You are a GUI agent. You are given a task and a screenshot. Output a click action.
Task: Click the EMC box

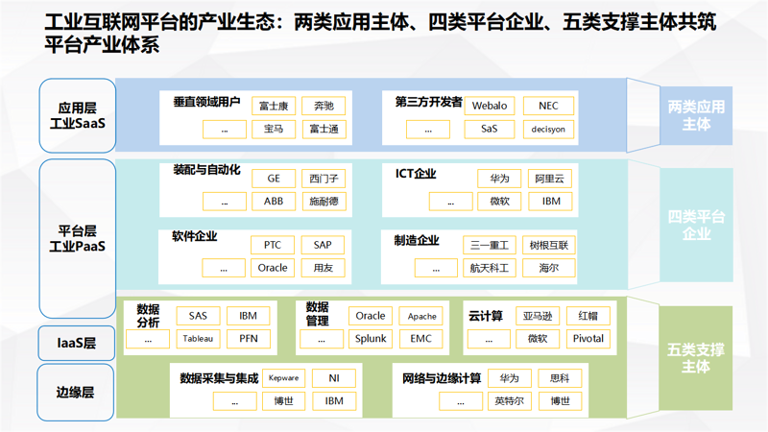(x=421, y=339)
